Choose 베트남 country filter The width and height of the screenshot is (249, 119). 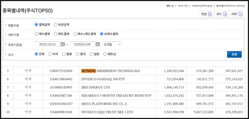pos(105,54)
